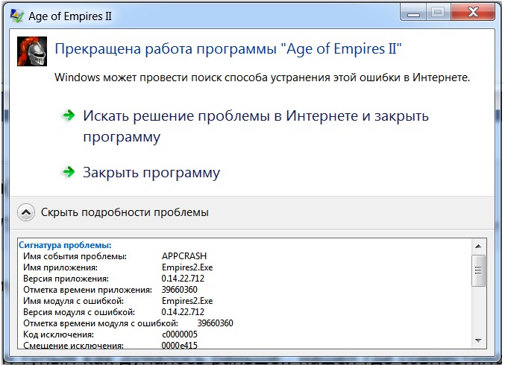Click the 'Windows может провести поиск' description text
Screen dimensions: 505x365
point(262,77)
